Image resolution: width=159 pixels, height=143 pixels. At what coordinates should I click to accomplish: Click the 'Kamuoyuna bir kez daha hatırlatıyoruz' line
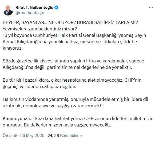coord(78,118)
